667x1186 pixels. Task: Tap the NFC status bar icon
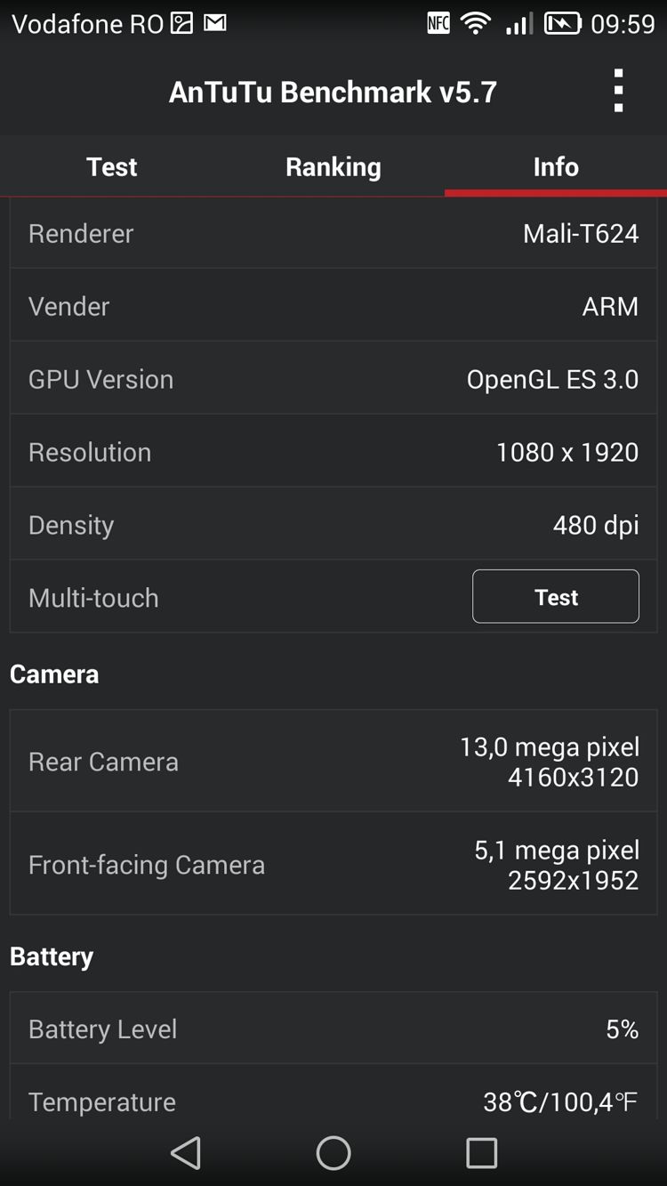(438, 23)
